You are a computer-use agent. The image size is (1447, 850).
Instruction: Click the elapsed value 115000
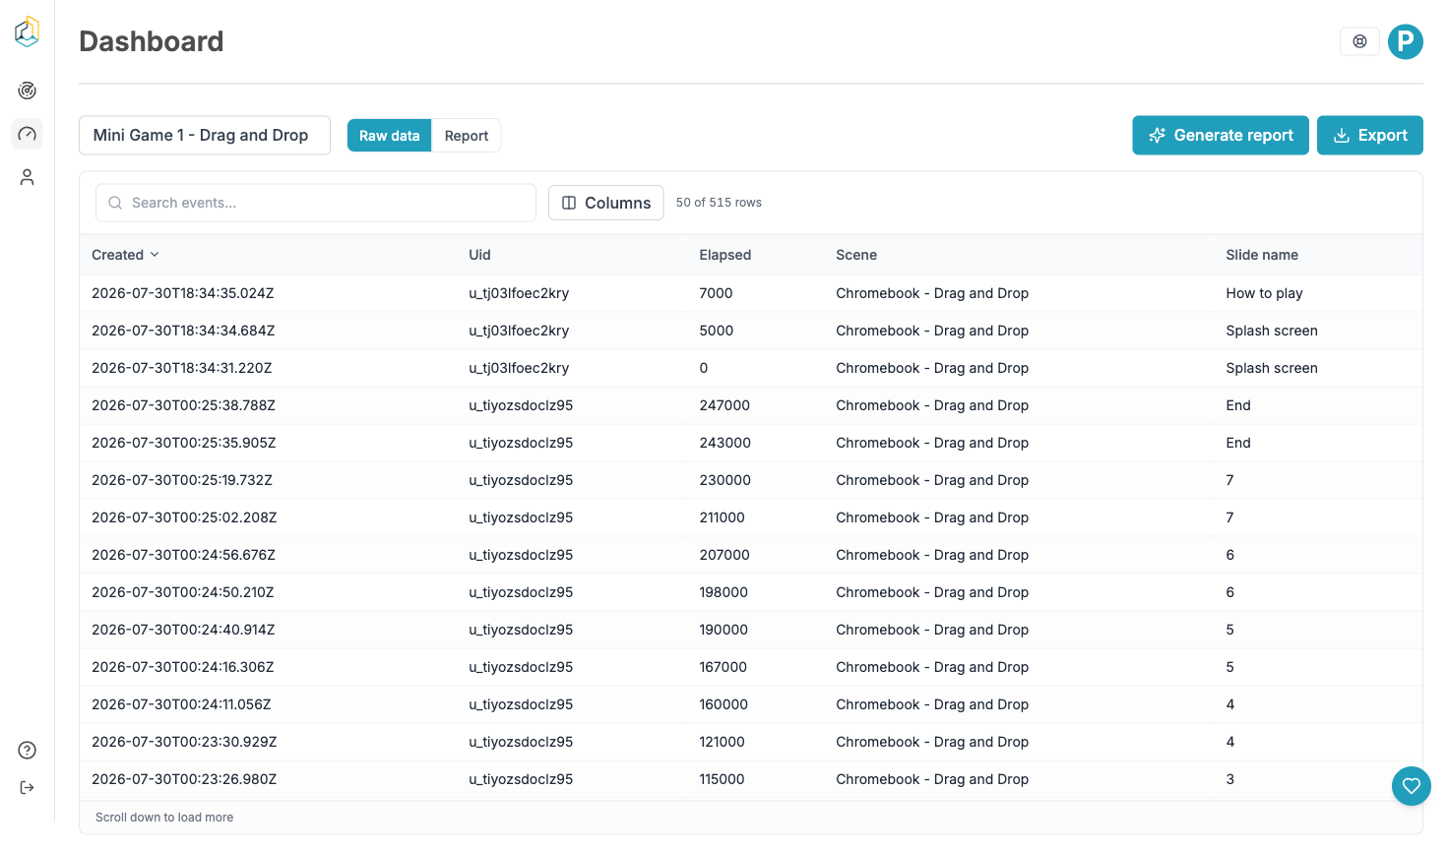click(x=723, y=779)
